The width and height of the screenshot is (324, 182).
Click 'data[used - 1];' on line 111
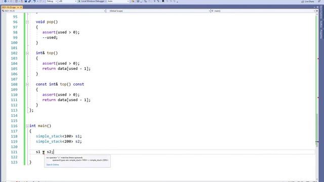pyautogui.click(x=74, y=100)
